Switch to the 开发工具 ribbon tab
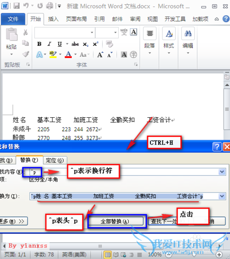The height and width of the screenshot is (259, 230). [175, 19]
